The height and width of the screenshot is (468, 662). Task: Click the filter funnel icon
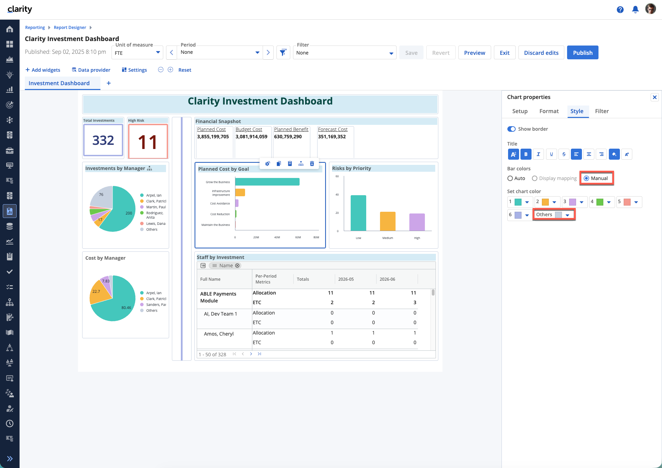[x=283, y=52]
